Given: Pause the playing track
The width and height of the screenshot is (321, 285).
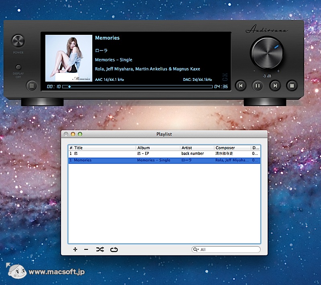Looking at the screenshot, I should (258, 86).
